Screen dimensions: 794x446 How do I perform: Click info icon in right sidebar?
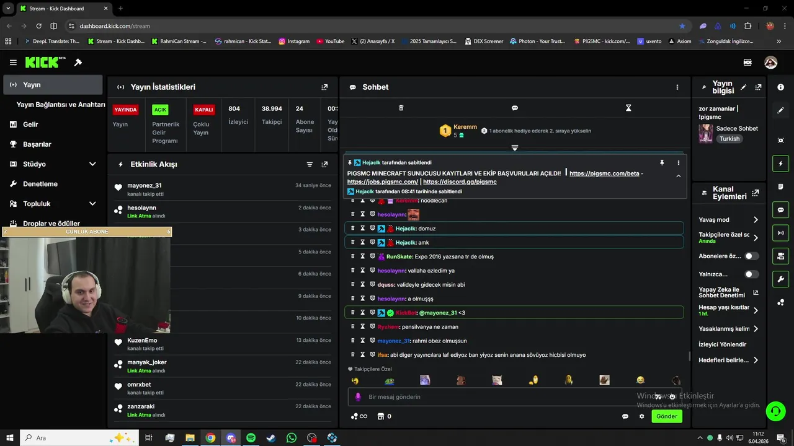click(780, 87)
